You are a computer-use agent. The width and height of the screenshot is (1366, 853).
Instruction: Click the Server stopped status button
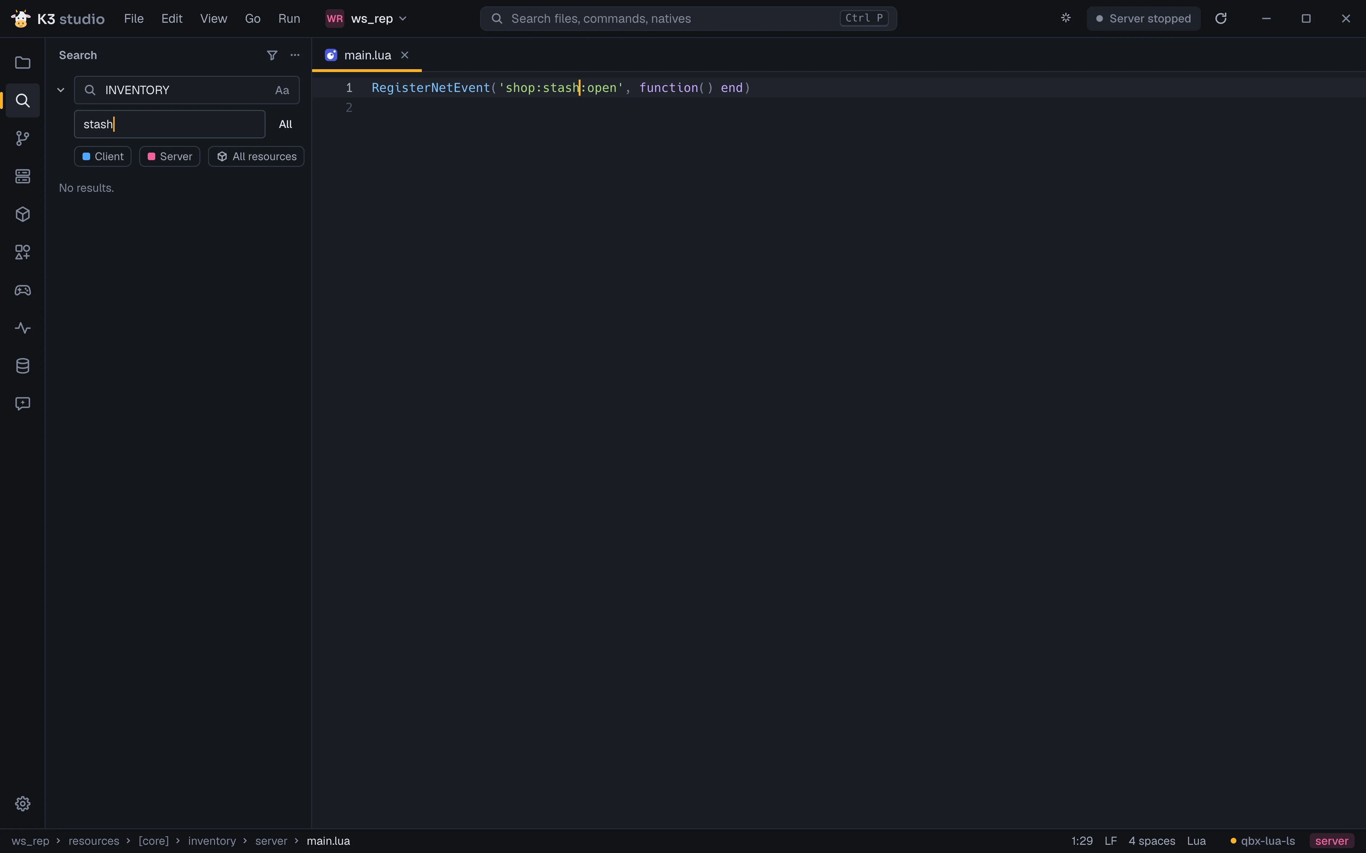(x=1144, y=19)
